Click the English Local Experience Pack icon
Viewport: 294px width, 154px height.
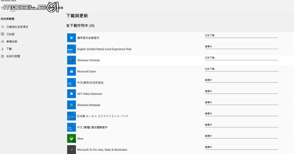[x=71, y=49]
